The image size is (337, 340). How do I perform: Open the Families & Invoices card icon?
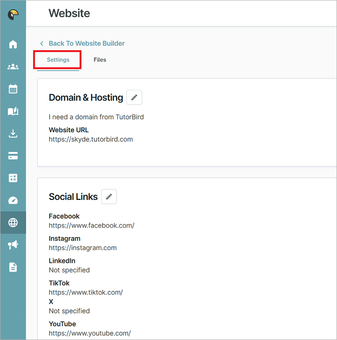pyautogui.click(x=13, y=156)
